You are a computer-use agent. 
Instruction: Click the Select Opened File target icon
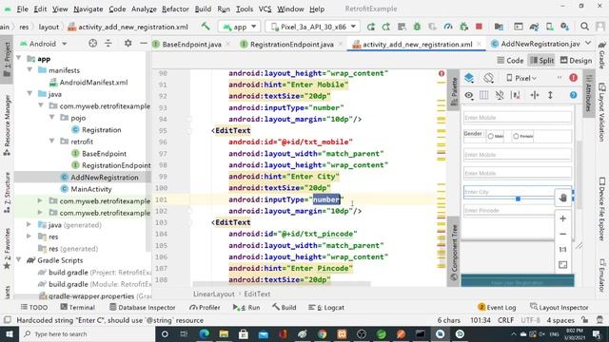[x=92, y=44]
